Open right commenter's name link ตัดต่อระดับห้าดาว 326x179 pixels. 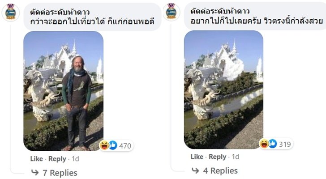click(220, 11)
